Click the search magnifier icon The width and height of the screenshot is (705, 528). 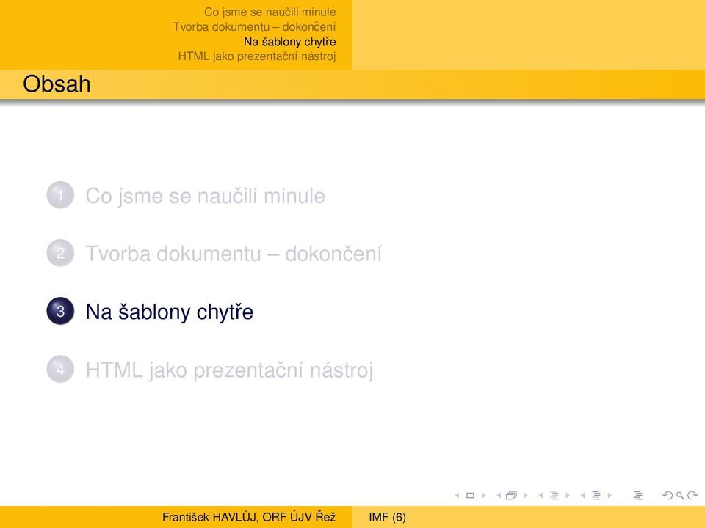click(x=680, y=496)
